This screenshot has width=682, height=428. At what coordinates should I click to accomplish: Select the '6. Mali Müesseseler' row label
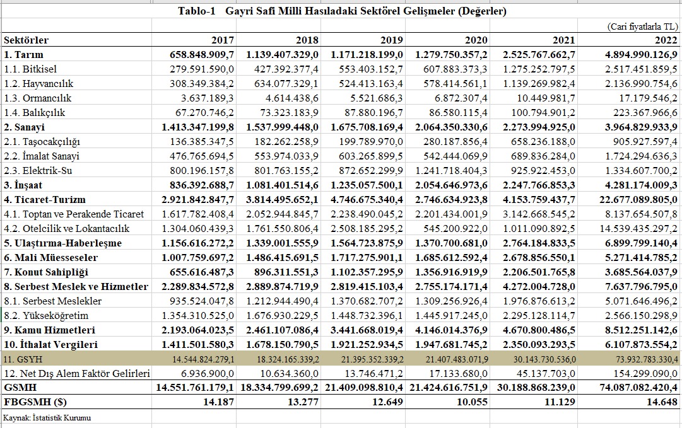pyautogui.click(x=50, y=258)
